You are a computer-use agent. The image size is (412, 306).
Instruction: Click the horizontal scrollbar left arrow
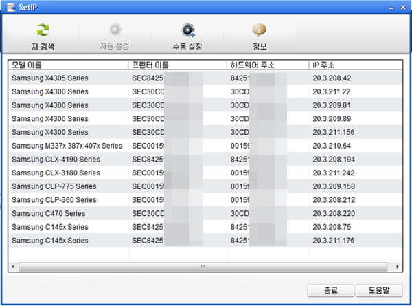[13, 267]
